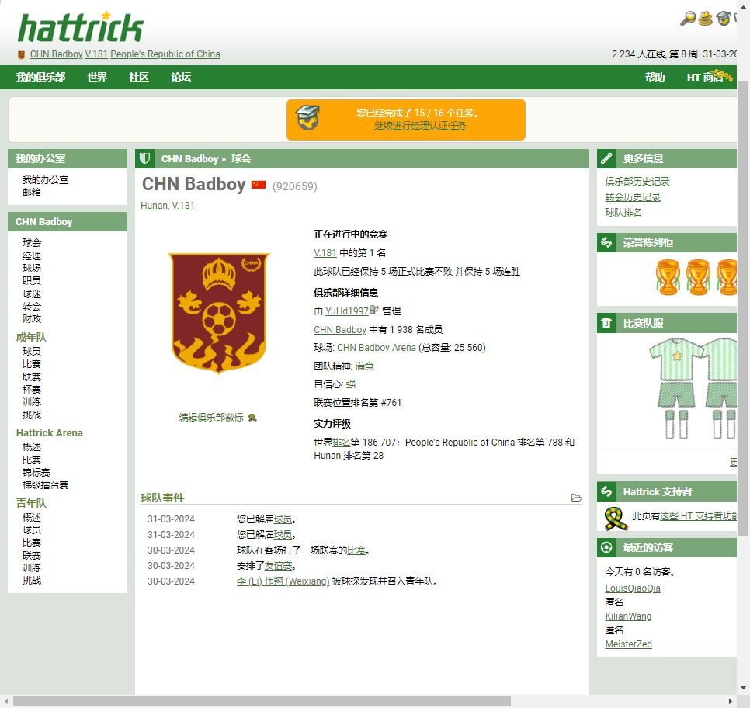This screenshot has width=750, height=708.
Task: Click the icon in 荣誉陈列柜 header
Action: 606,242
